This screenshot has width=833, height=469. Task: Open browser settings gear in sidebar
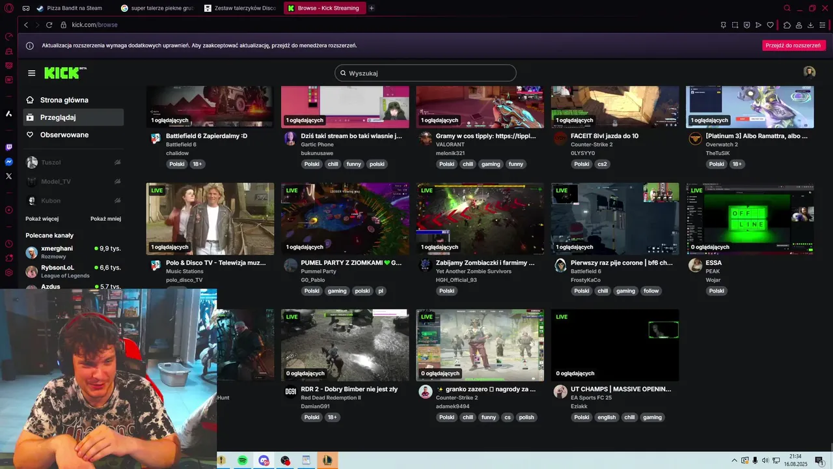coord(8,272)
